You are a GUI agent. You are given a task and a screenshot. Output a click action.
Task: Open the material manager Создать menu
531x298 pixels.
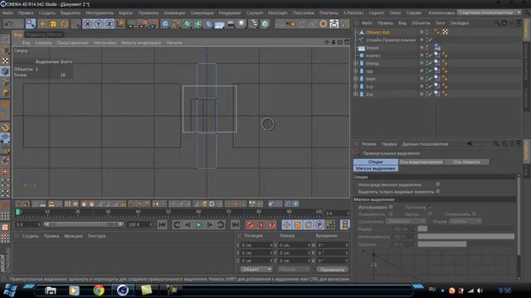click(x=30, y=236)
